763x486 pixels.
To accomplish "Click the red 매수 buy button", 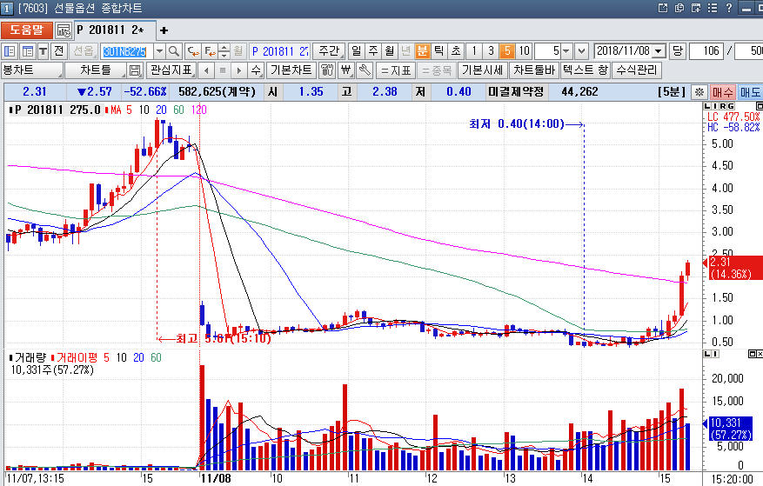I will [x=723, y=92].
